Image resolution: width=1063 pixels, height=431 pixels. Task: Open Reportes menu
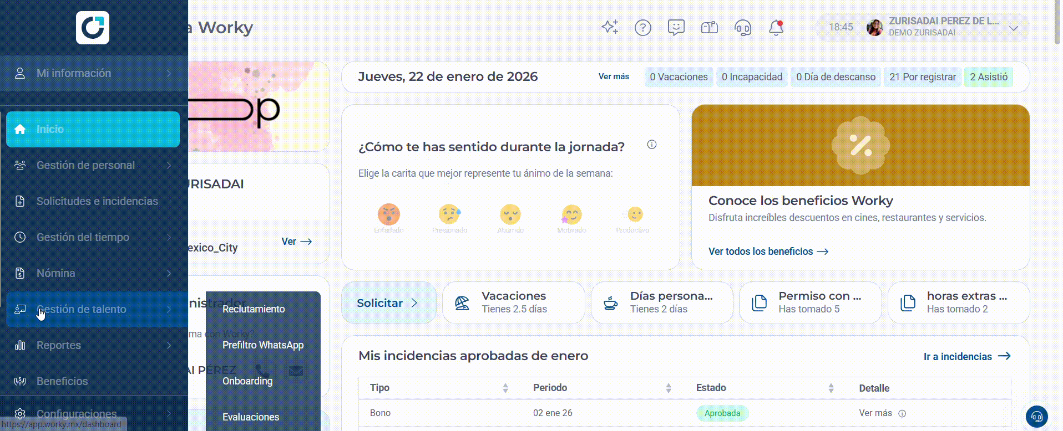[x=93, y=345]
